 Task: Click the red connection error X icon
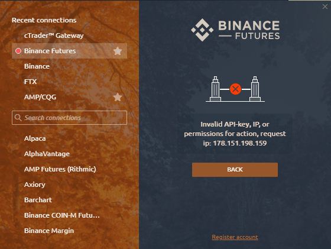(235, 89)
